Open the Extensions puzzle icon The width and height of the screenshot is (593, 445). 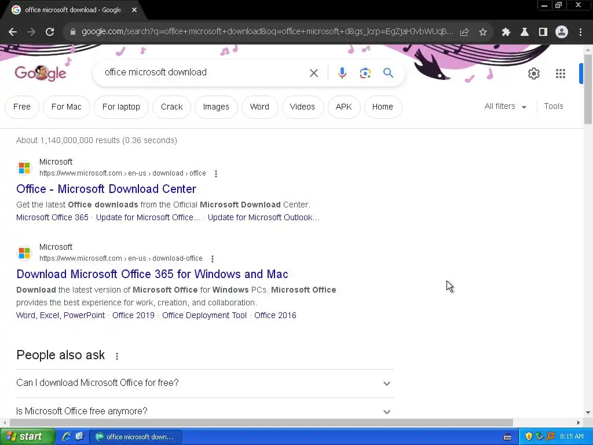click(x=506, y=32)
